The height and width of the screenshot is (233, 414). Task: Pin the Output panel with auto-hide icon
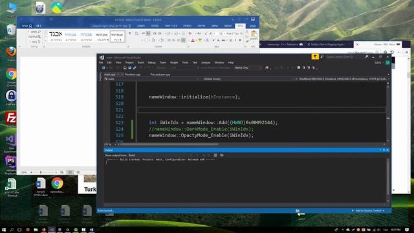(384, 150)
